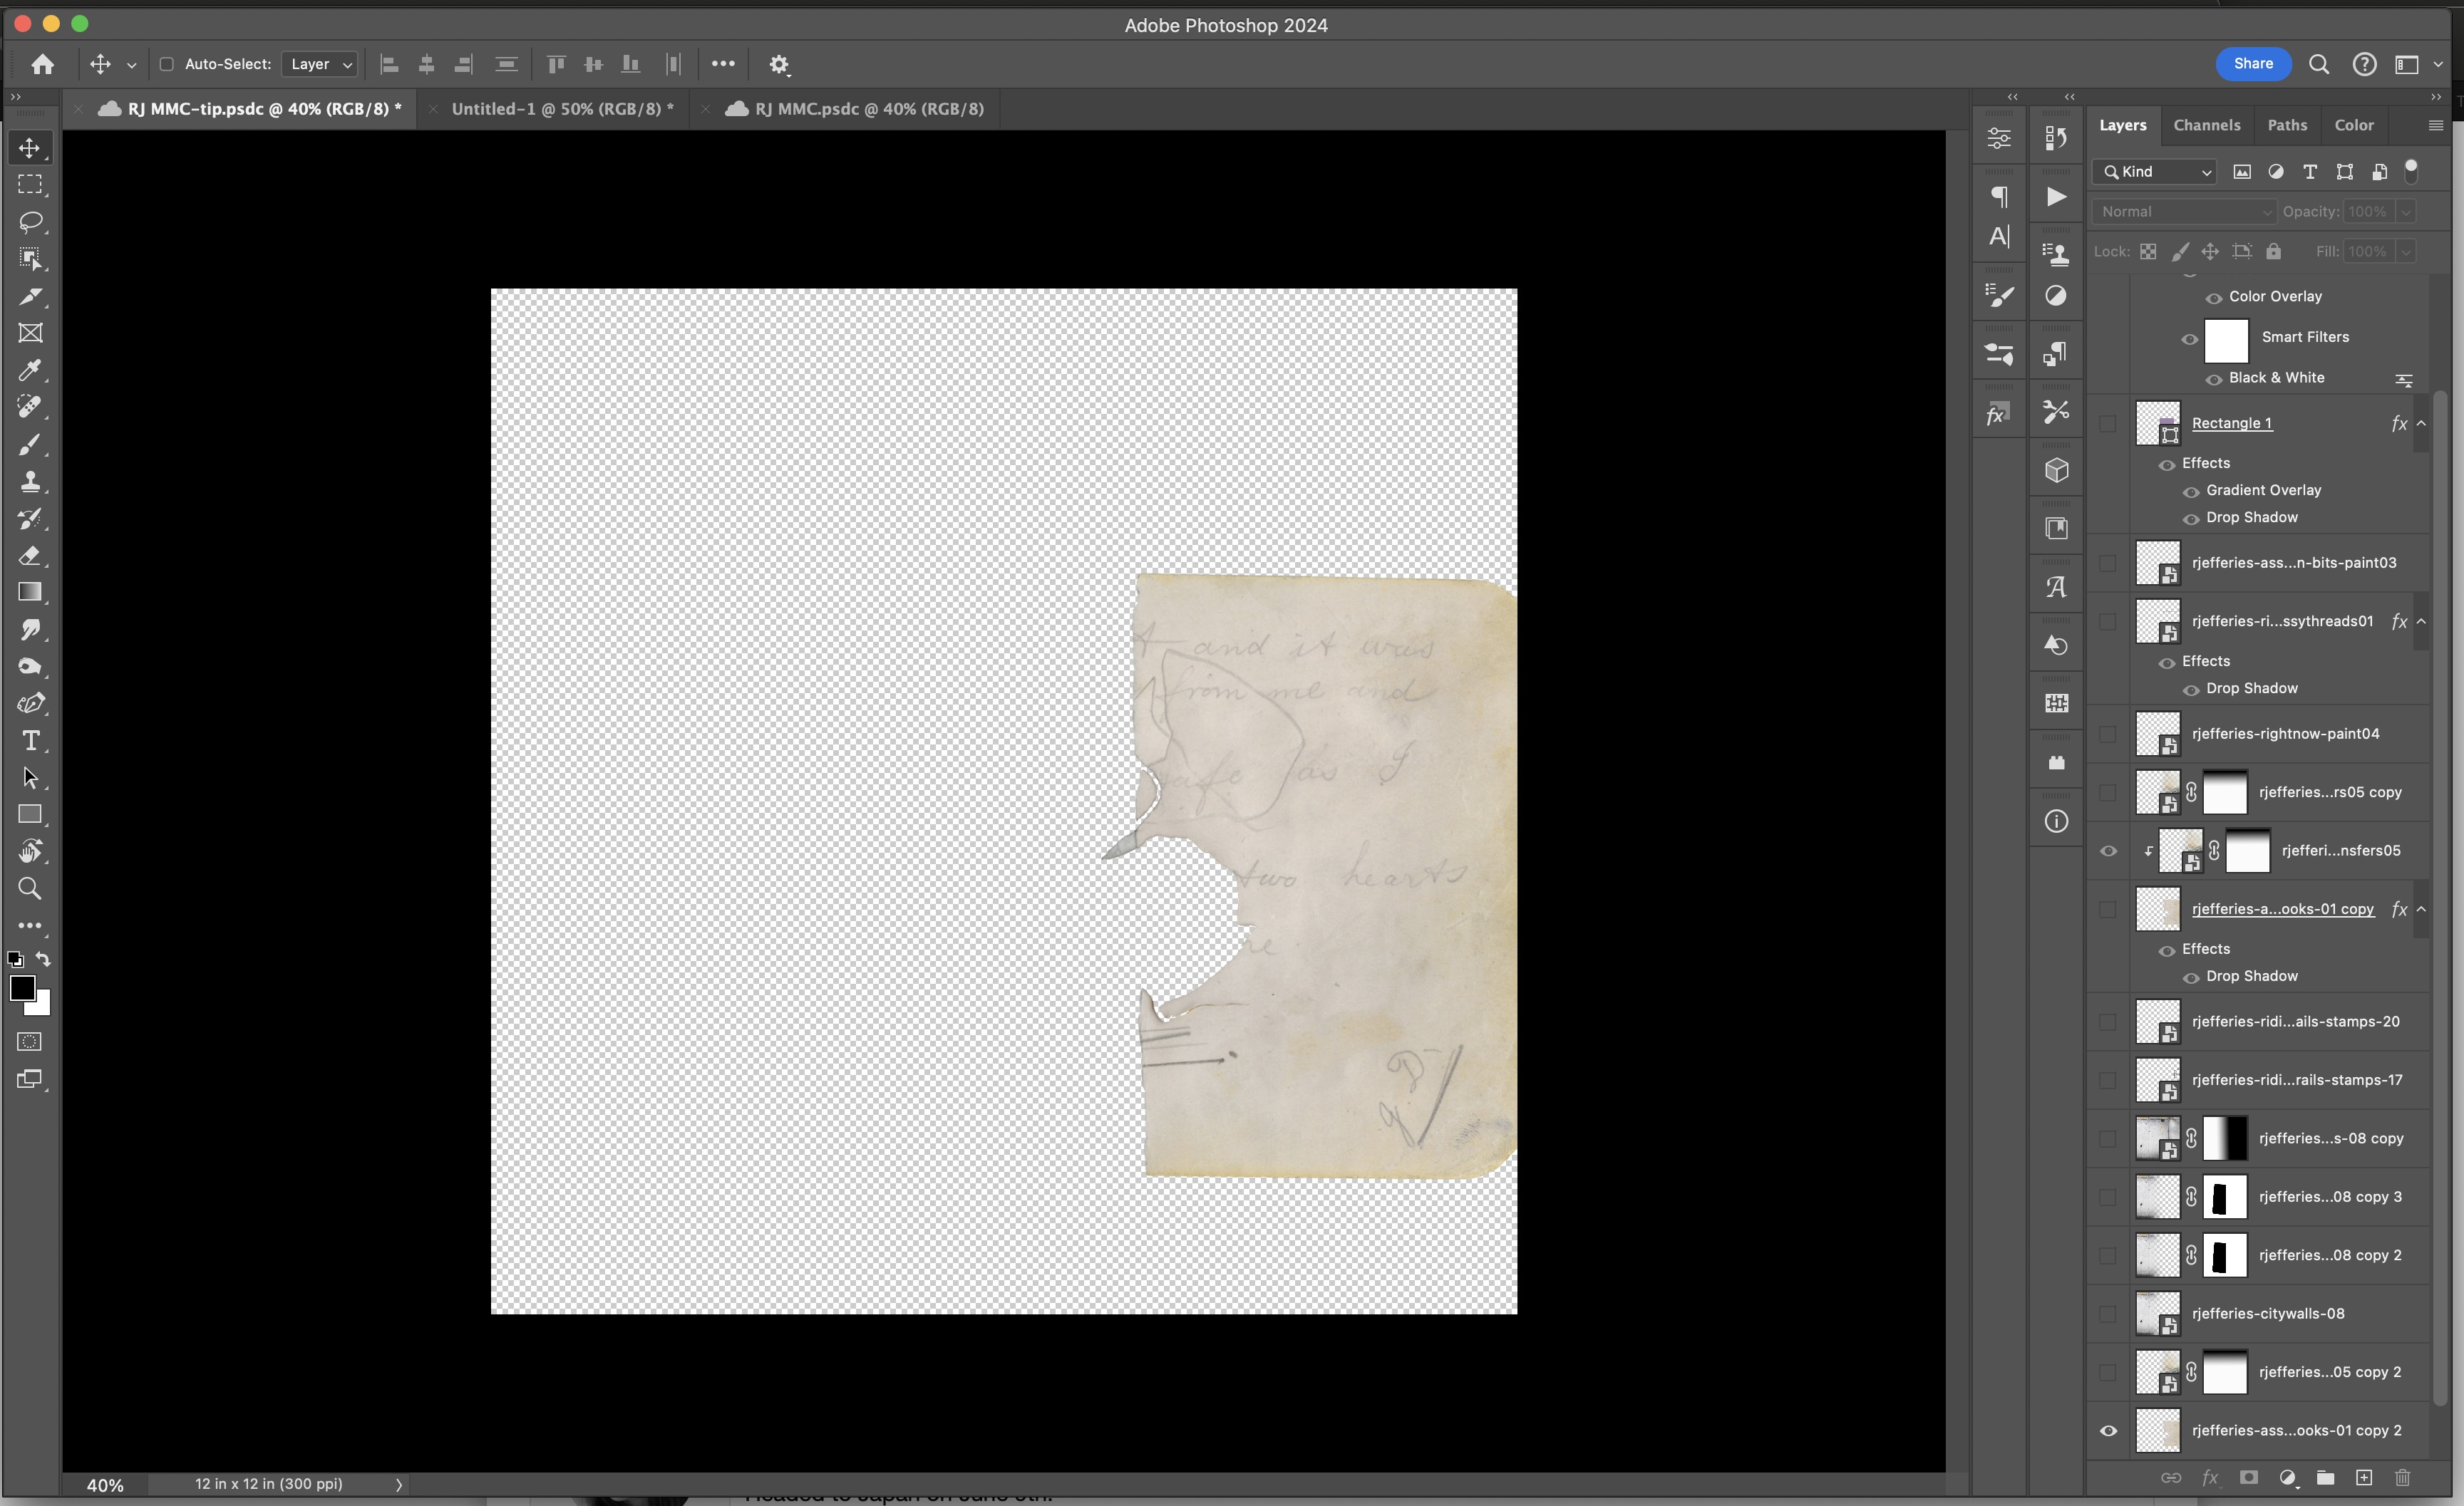2464x1506 pixels.
Task: Create a new group folder icon
Action: pyautogui.click(x=2325, y=1478)
